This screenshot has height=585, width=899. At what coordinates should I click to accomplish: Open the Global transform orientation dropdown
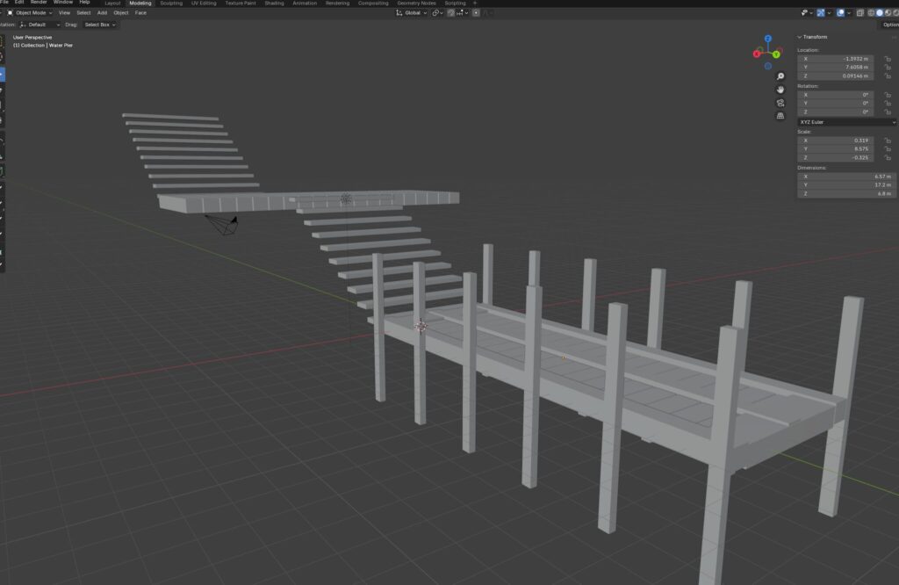(x=414, y=12)
